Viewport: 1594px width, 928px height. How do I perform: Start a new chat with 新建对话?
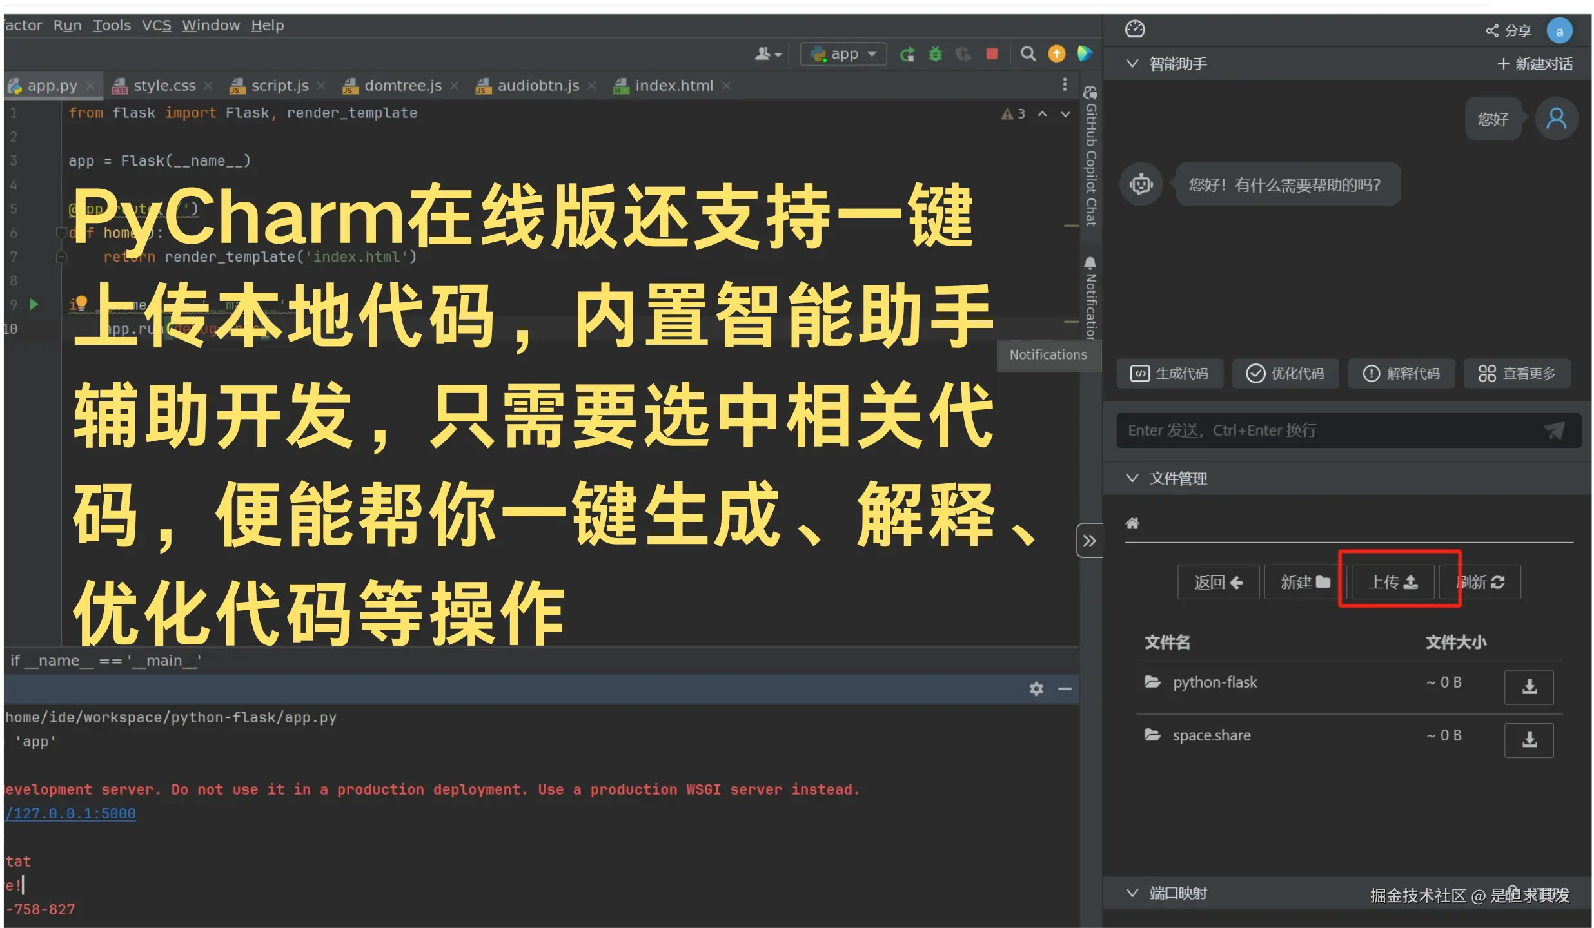(x=1535, y=63)
